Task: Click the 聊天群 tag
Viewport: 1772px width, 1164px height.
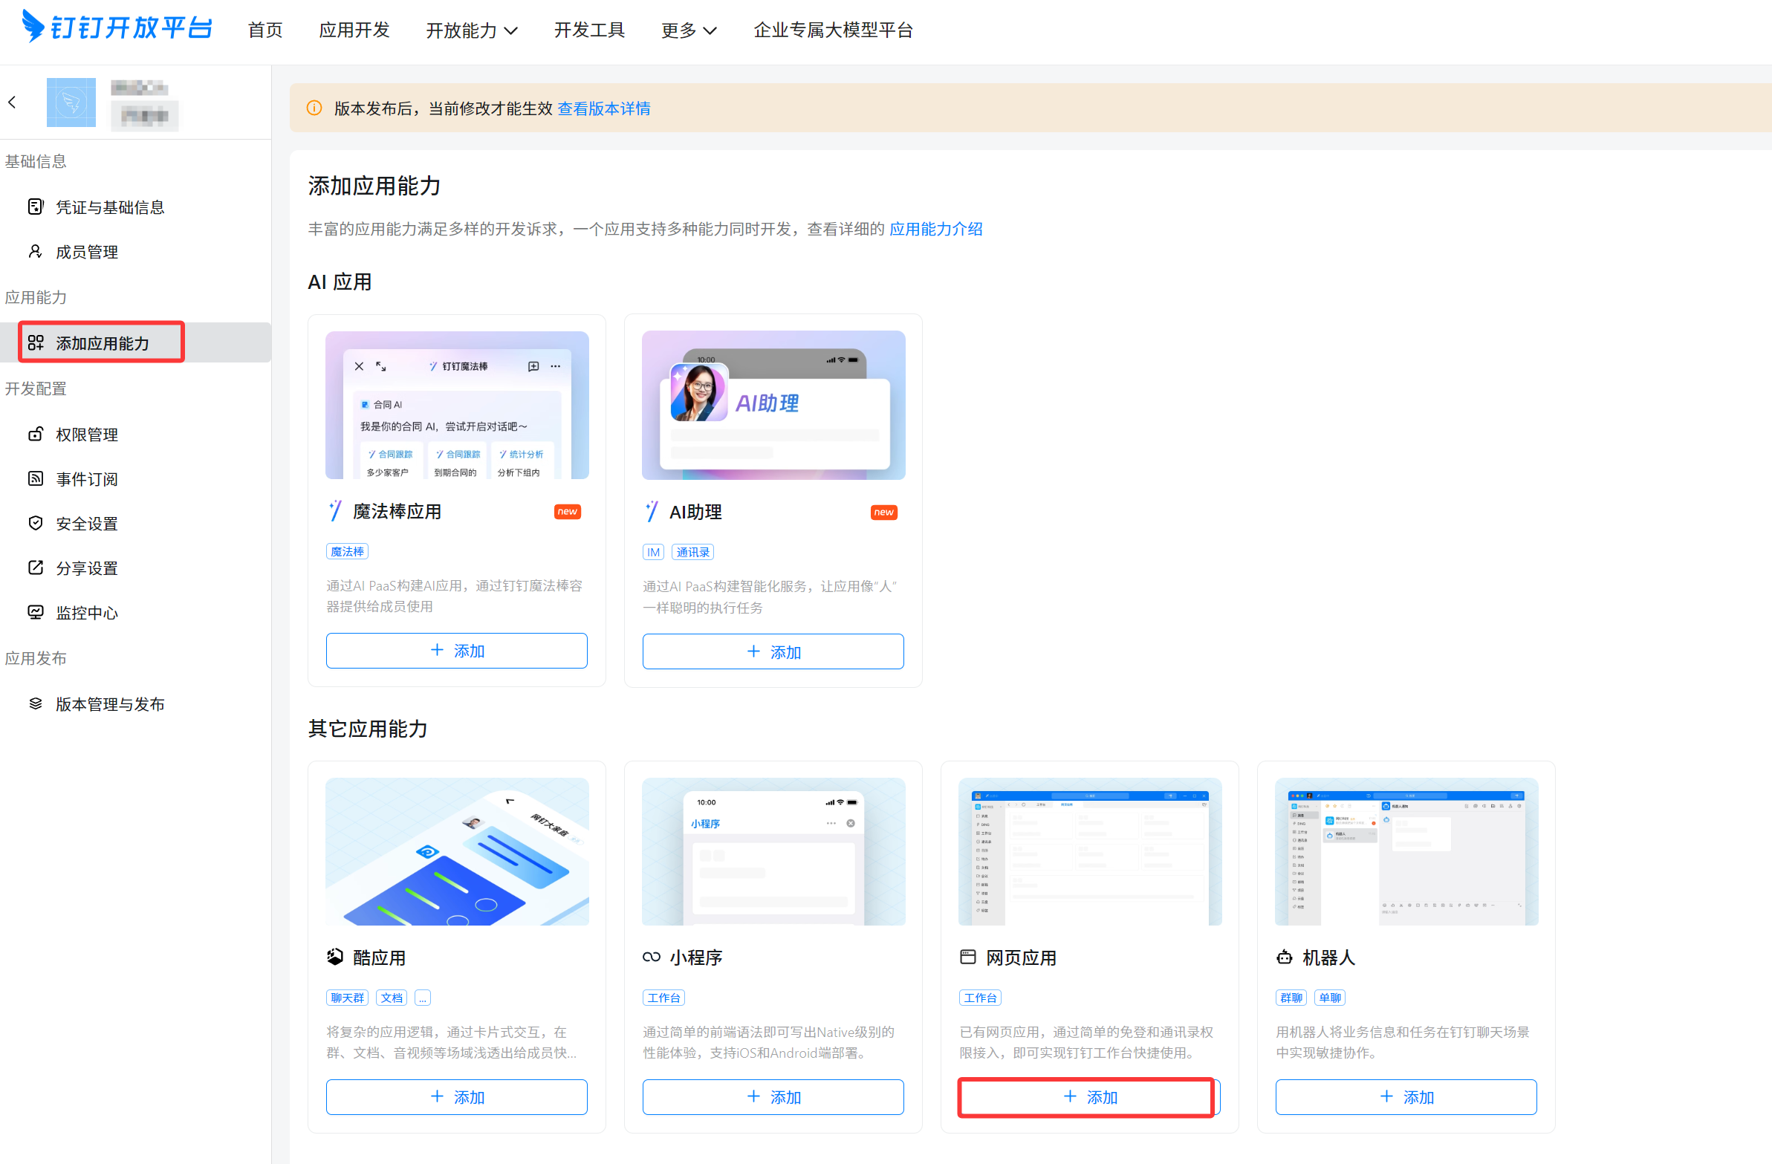Action: click(347, 998)
